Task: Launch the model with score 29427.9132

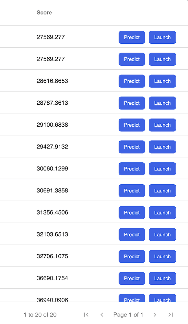Action: (162, 147)
